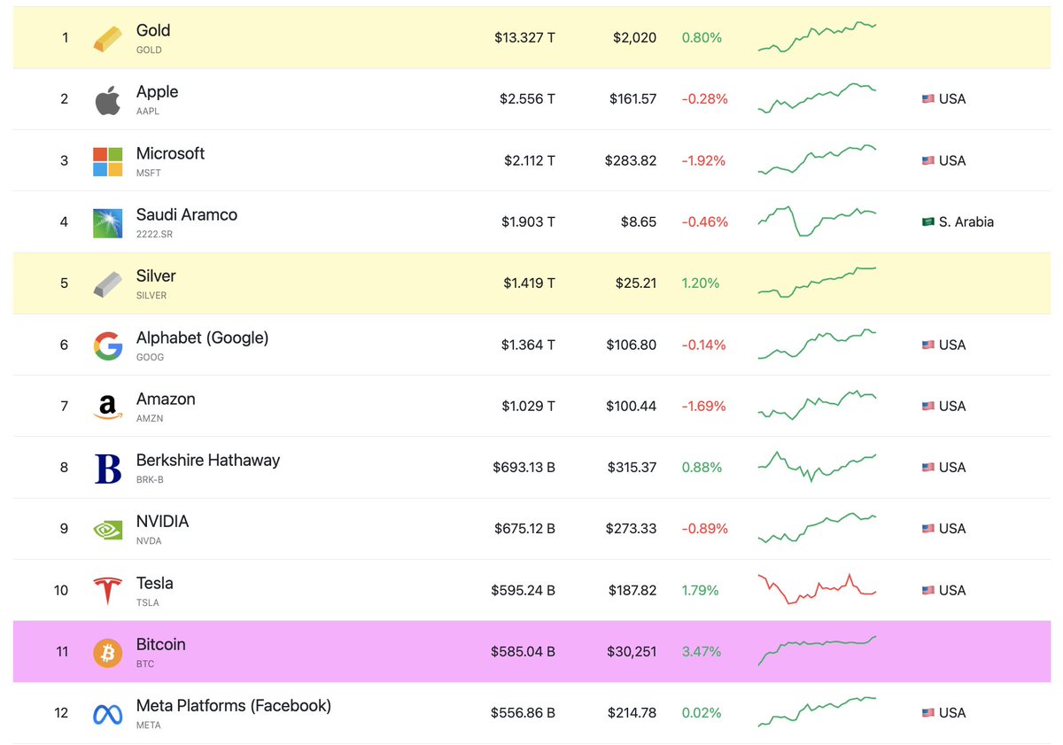The height and width of the screenshot is (745, 1063).
Task: Click the Berkshire Hathaway B logo
Action: coord(107,469)
